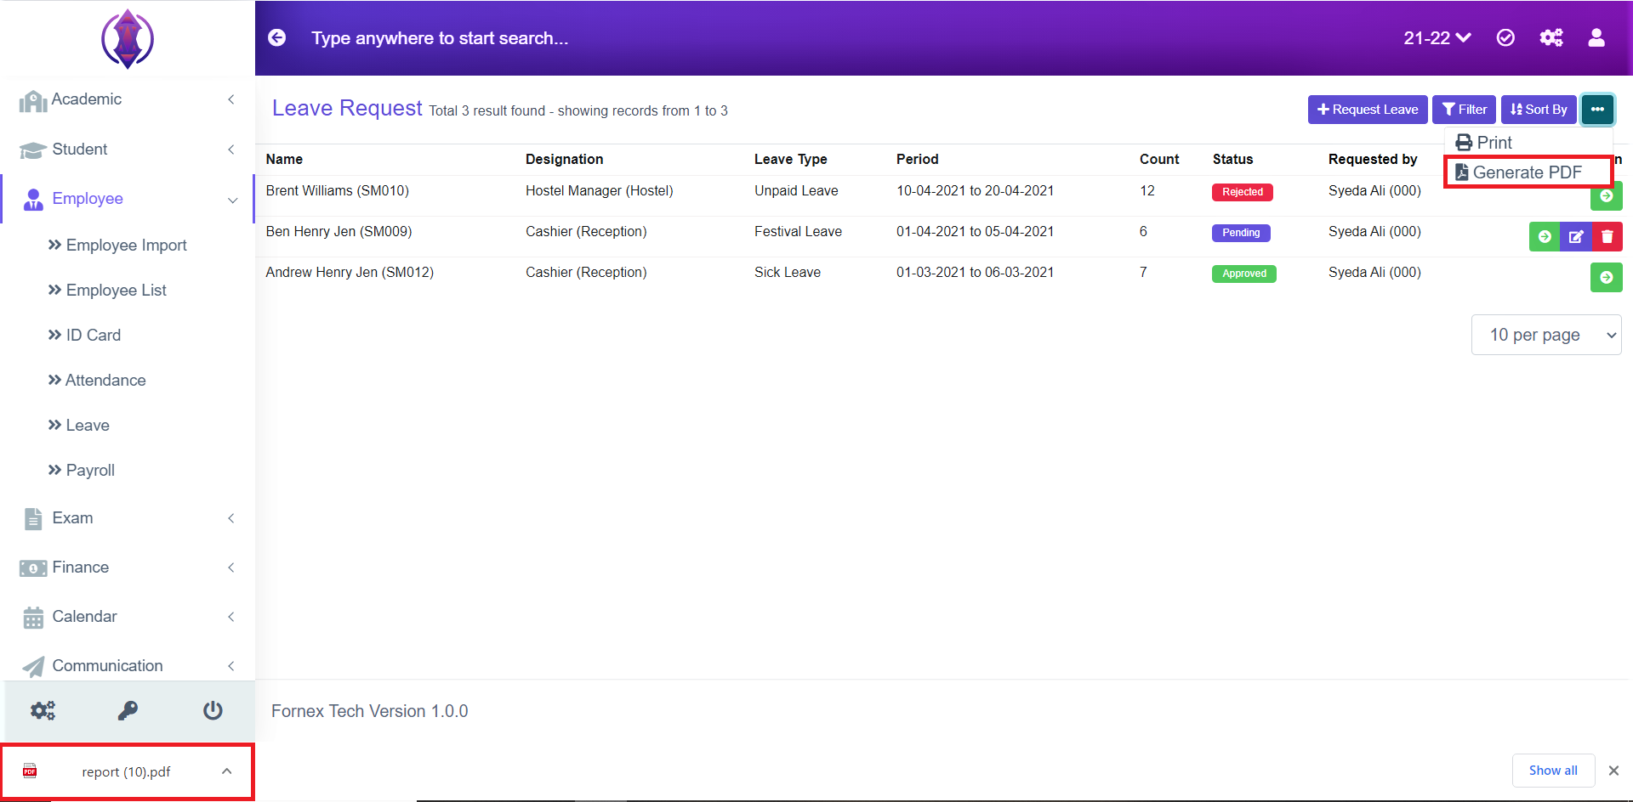The image size is (1633, 802).
Task: Delete the Ben Henry Jen leave request
Action: pyautogui.click(x=1607, y=237)
